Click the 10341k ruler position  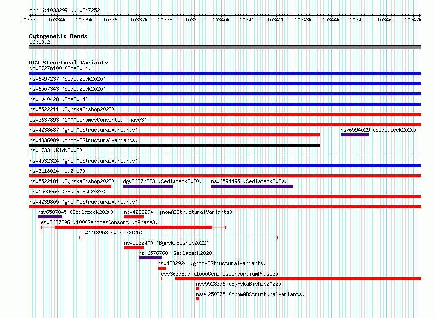tap(248, 20)
